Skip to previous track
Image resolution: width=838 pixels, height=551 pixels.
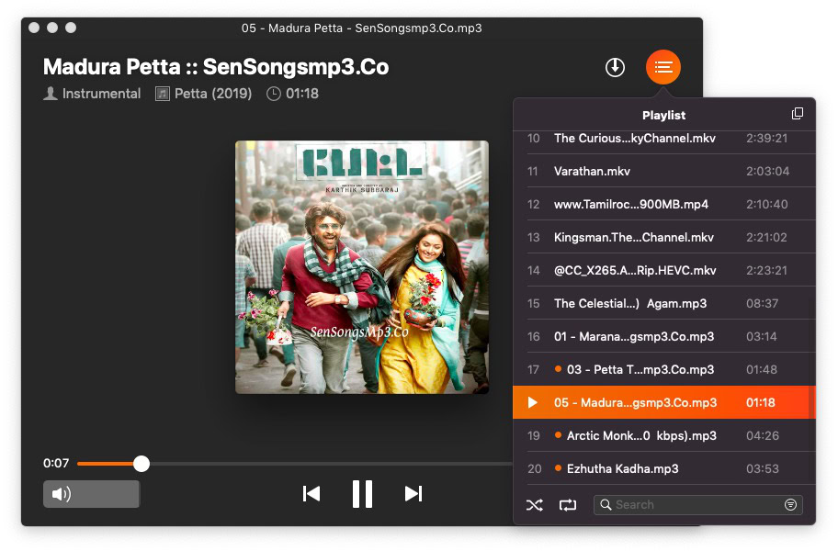311,494
